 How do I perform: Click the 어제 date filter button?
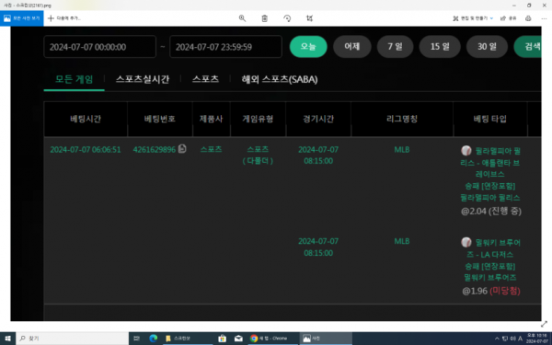pos(352,47)
